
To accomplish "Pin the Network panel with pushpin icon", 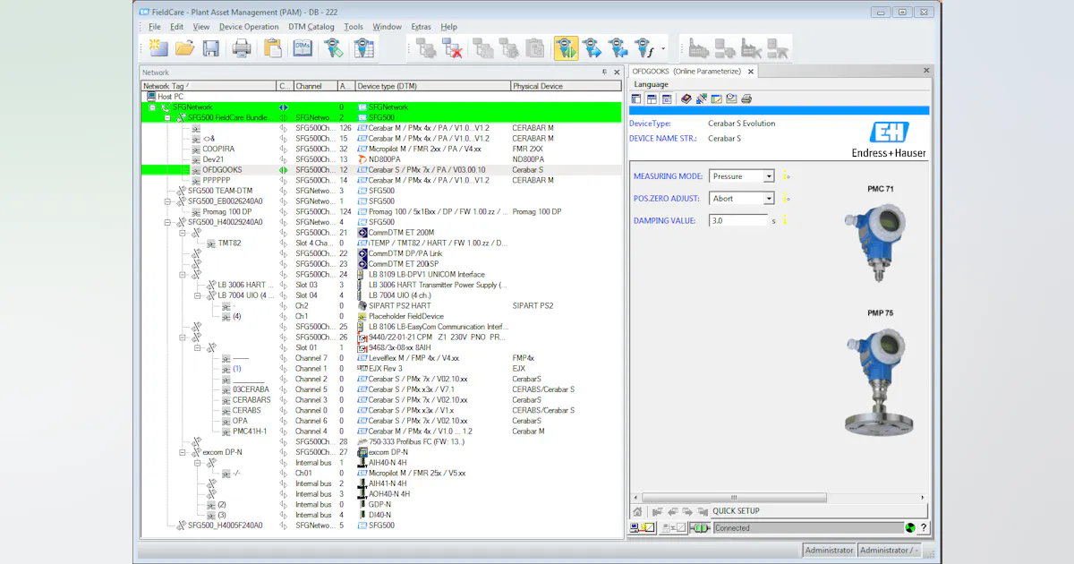I will pyautogui.click(x=603, y=72).
